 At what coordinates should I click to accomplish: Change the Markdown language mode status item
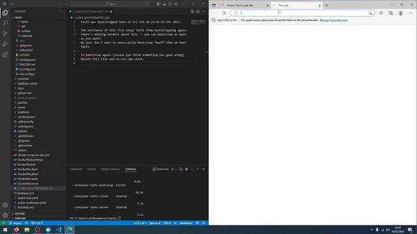186,223
